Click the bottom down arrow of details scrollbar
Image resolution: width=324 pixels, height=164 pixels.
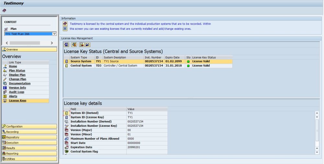pyautogui.click(x=317, y=152)
